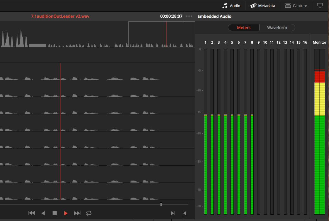Open the viewer options three-dot menu
The image size is (329, 221).
[189, 16]
